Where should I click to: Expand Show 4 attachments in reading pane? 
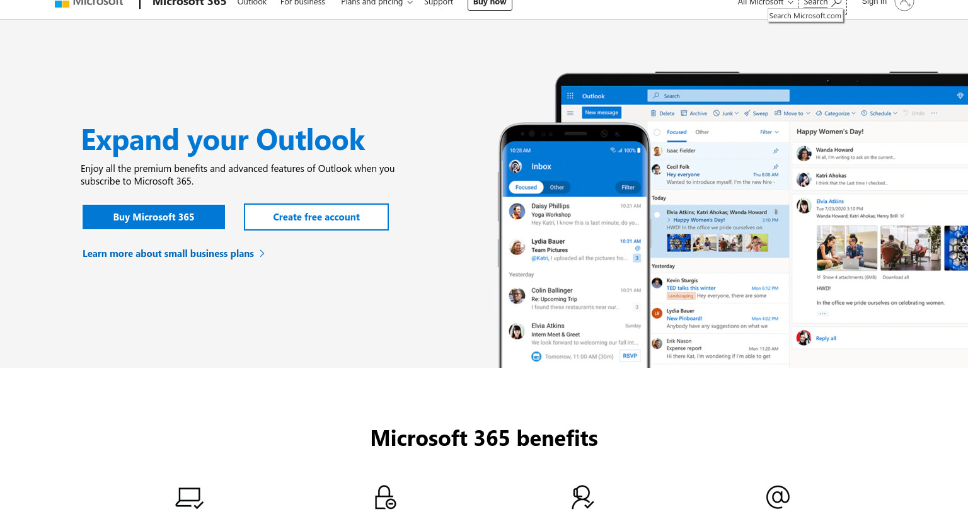point(846,277)
